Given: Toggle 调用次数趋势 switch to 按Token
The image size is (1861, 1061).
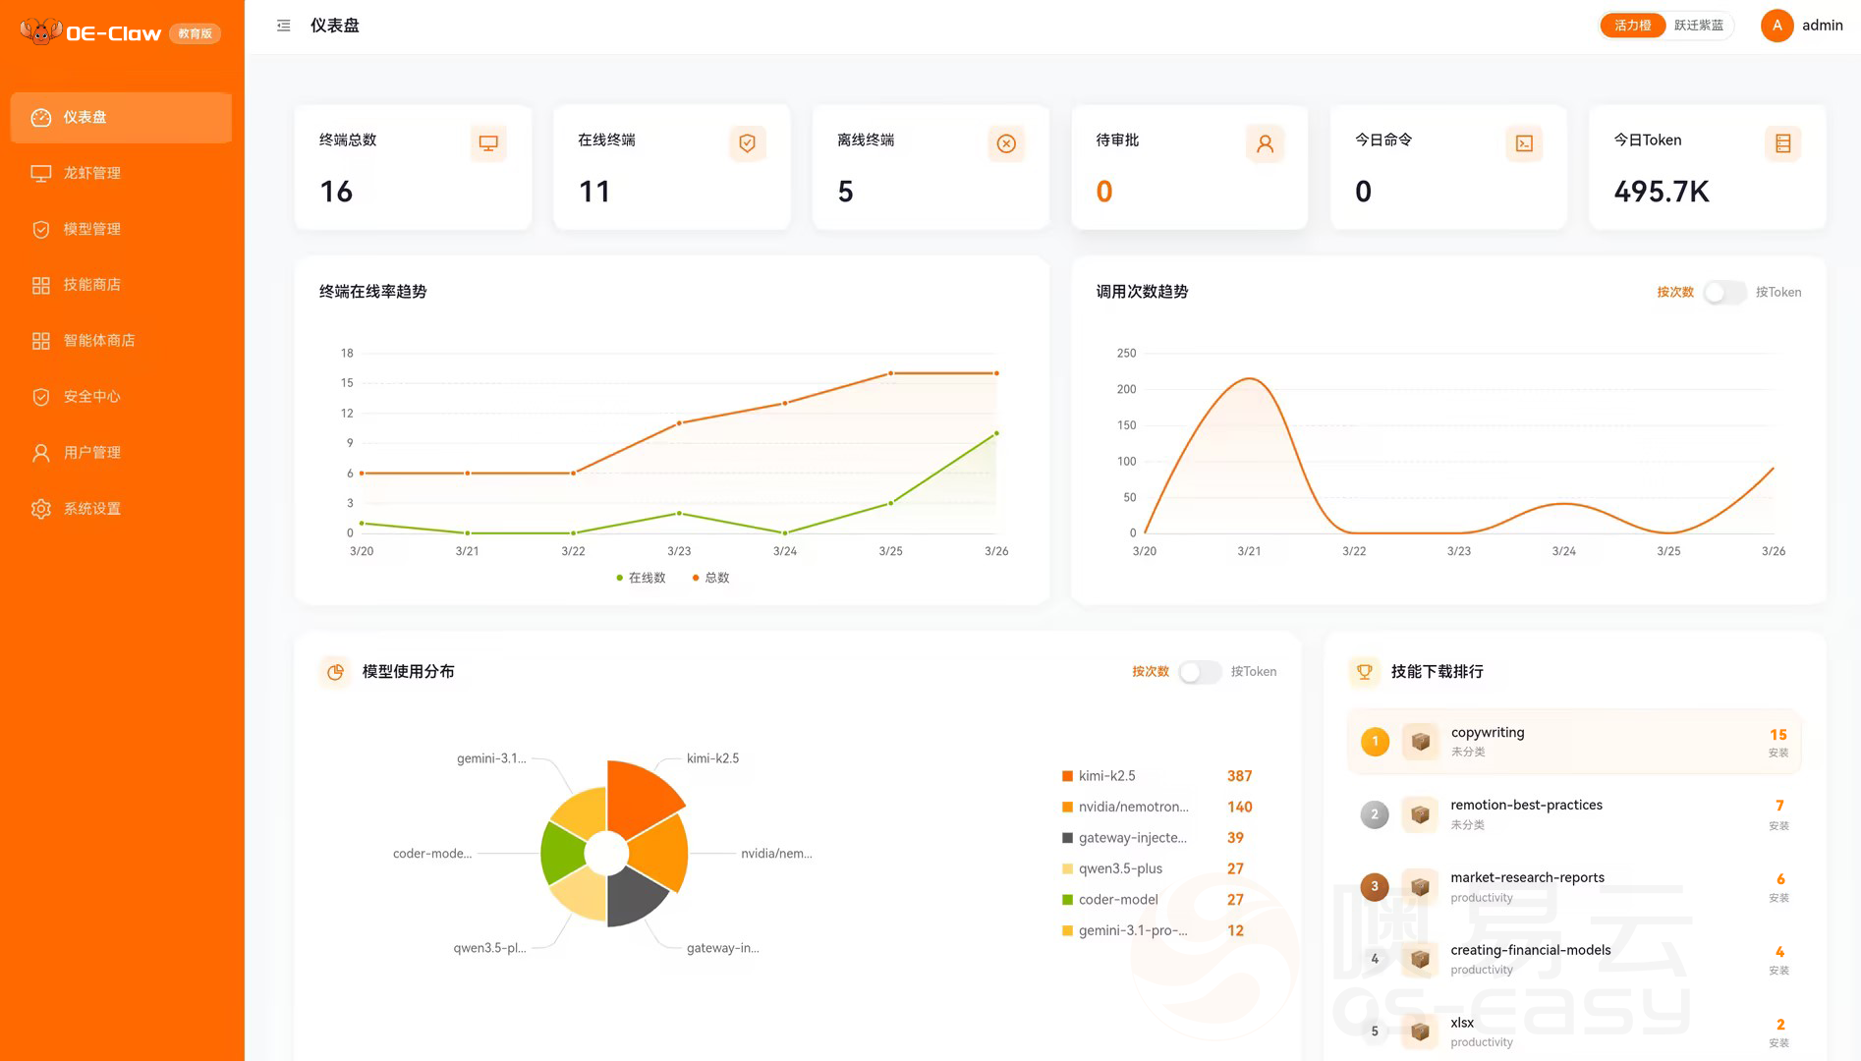Looking at the screenshot, I should (1724, 293).
